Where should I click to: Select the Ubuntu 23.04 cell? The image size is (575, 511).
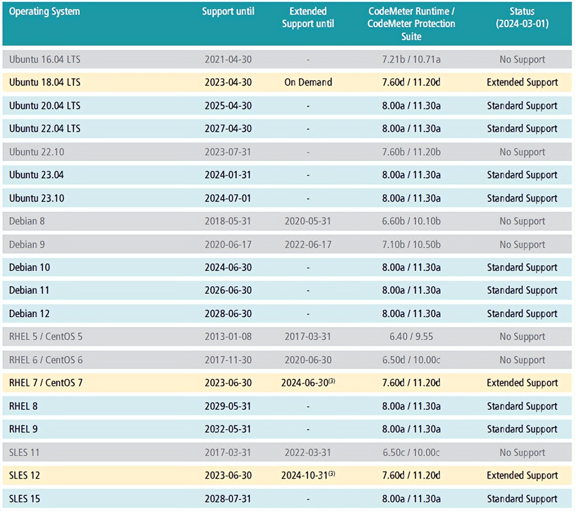tap(37, 175)
